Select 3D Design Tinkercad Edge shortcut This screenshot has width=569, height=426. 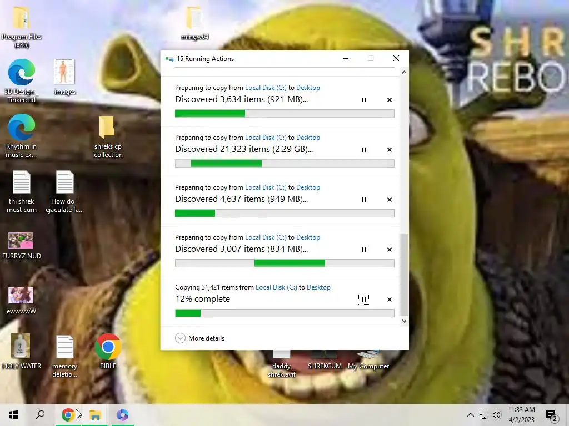point(22,81)
